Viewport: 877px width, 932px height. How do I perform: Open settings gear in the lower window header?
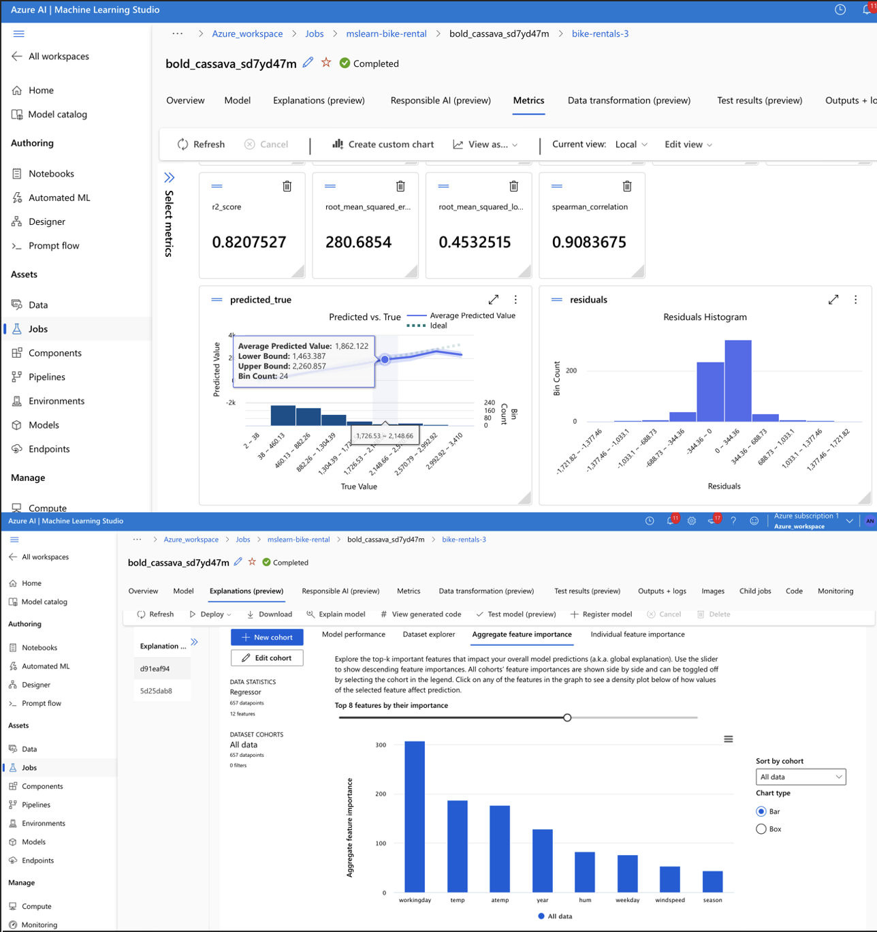click(692, 521)
